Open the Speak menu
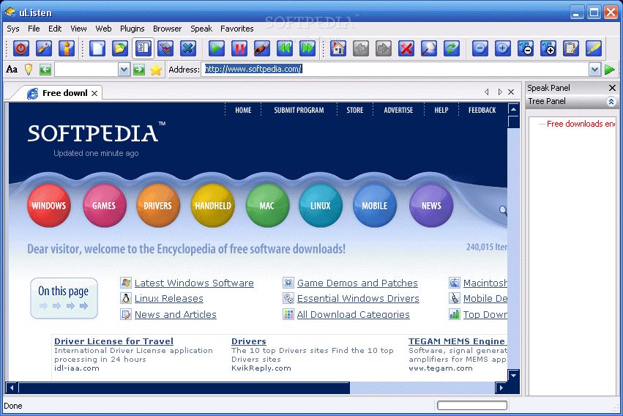 pos(201,29)
